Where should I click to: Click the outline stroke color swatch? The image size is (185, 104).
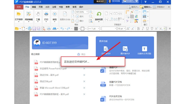(x=82, y=28)
